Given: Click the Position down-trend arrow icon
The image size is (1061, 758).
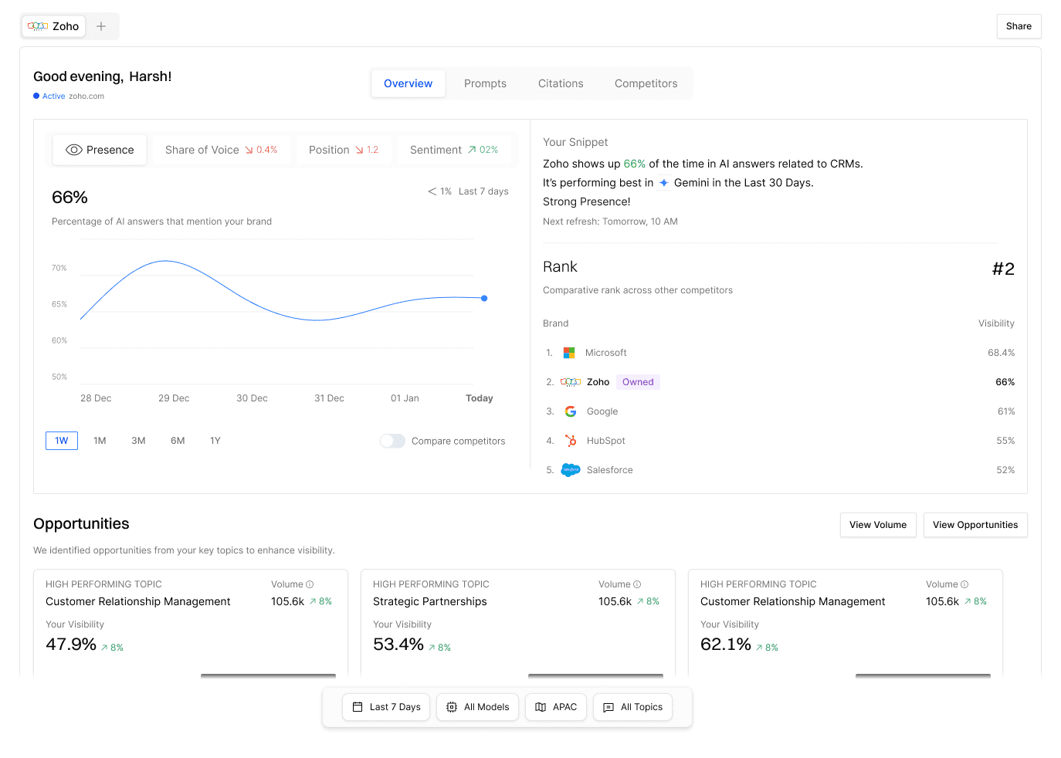Looking at the screenshot, I should tap(359, 150).
